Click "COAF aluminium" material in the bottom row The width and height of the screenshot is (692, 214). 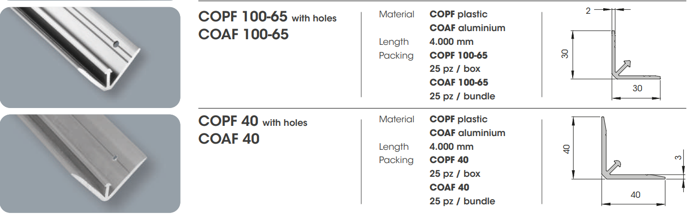point(467,133)
